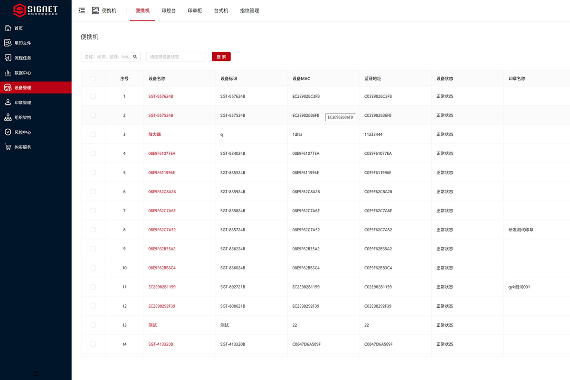Collapse the sidebar via hamburger icon
Viewport: 570px width, 380px height.
82,10
